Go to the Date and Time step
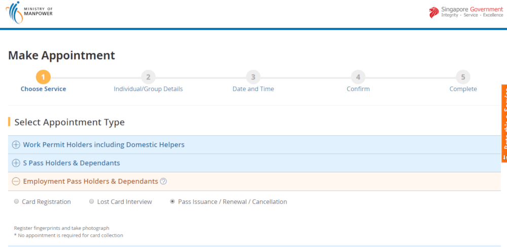507x247 pixels. [253, 89]
